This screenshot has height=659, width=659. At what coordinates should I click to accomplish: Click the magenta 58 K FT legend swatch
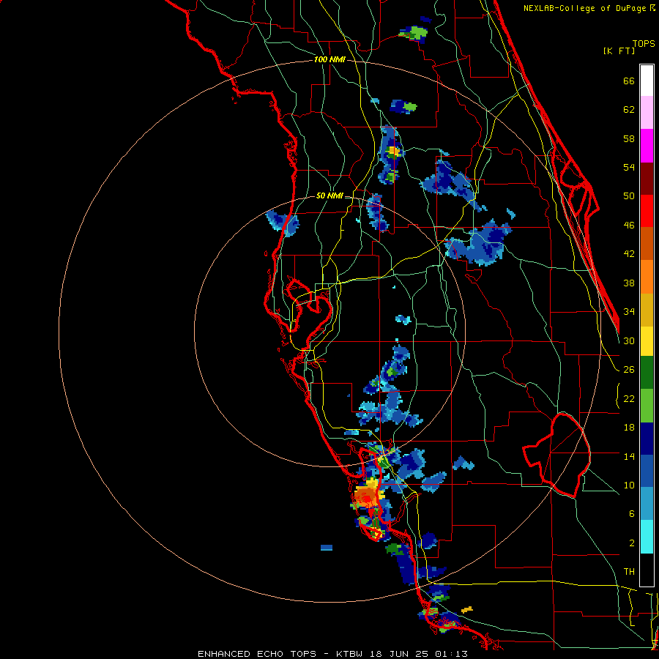[x=647, y=146]
